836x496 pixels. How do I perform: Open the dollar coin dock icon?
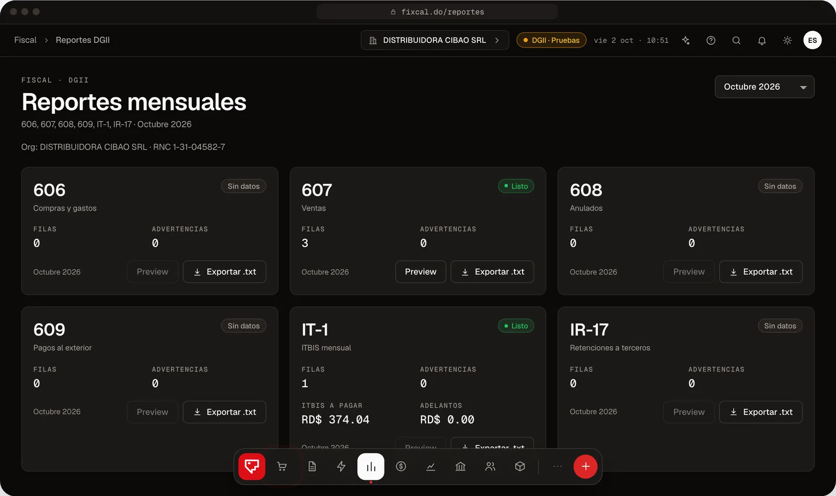[401, 466]
